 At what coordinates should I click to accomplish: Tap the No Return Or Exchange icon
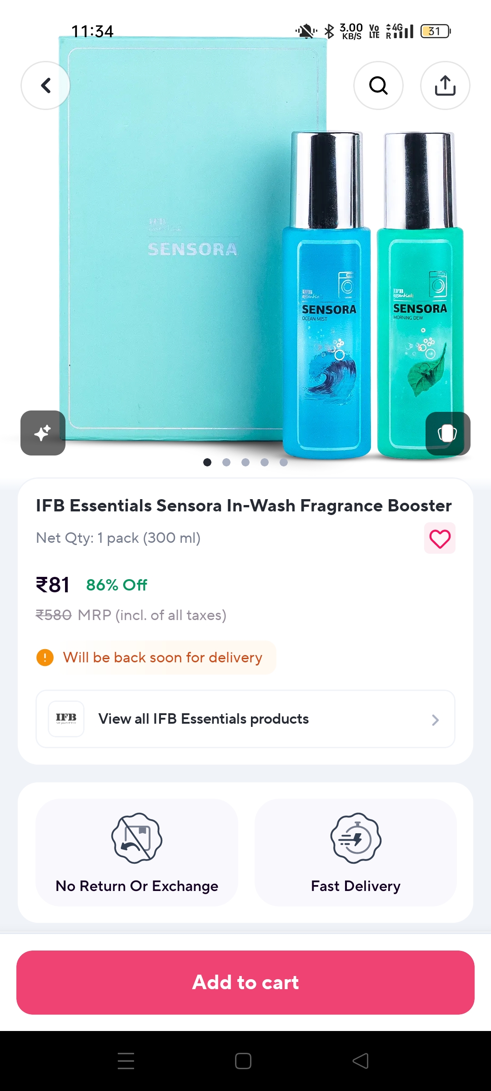coord(137,838)
